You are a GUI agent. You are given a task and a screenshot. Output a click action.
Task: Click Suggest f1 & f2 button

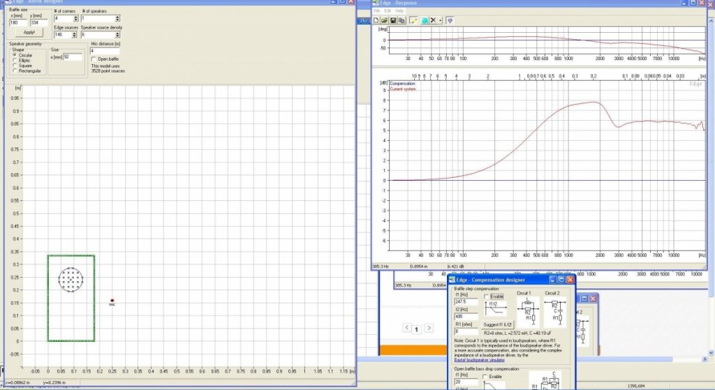[x=497, y=325]
